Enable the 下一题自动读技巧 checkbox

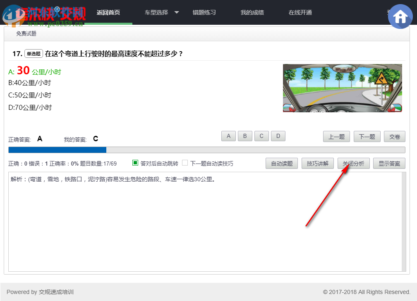185,163
